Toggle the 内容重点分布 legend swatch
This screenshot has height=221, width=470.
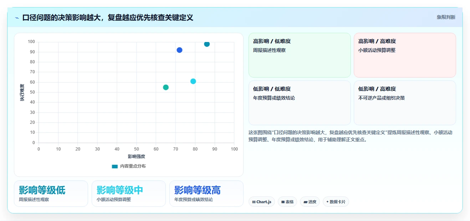tap(114, 166)
